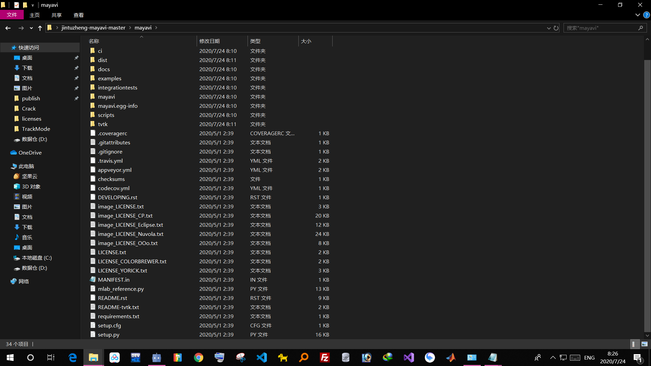Viewport: 651px width, 366px height.
Task: Open the Task View button
Action: [51, 358]
